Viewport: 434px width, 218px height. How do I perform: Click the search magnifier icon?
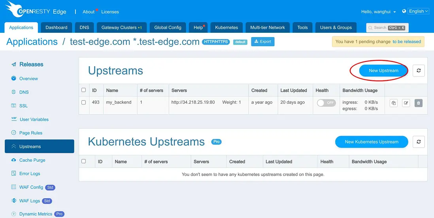pos(371,28)
